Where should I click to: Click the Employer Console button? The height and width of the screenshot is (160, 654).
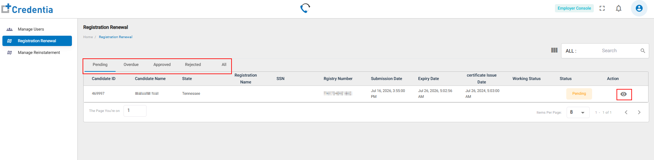click(574, 8)
